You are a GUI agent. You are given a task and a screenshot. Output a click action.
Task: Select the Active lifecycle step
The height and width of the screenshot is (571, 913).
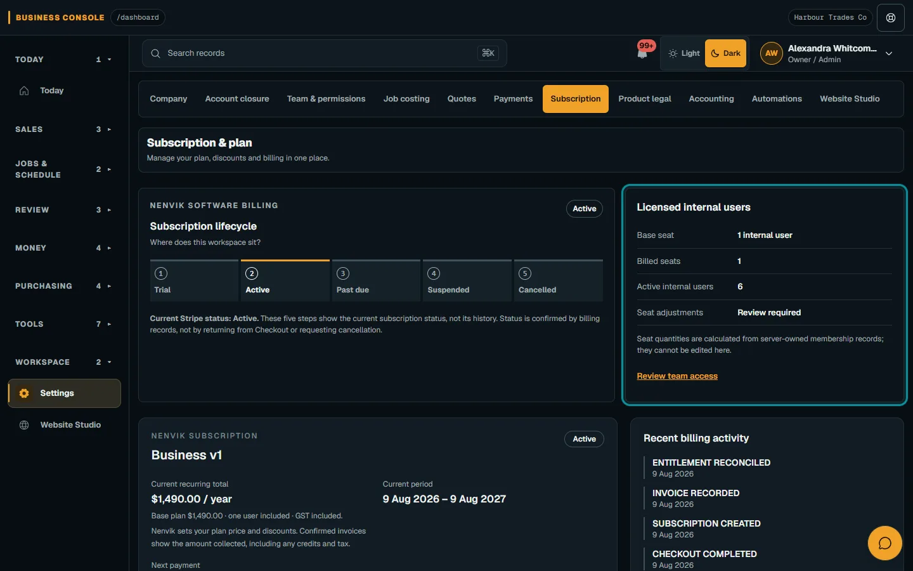(x=285, y=280)
